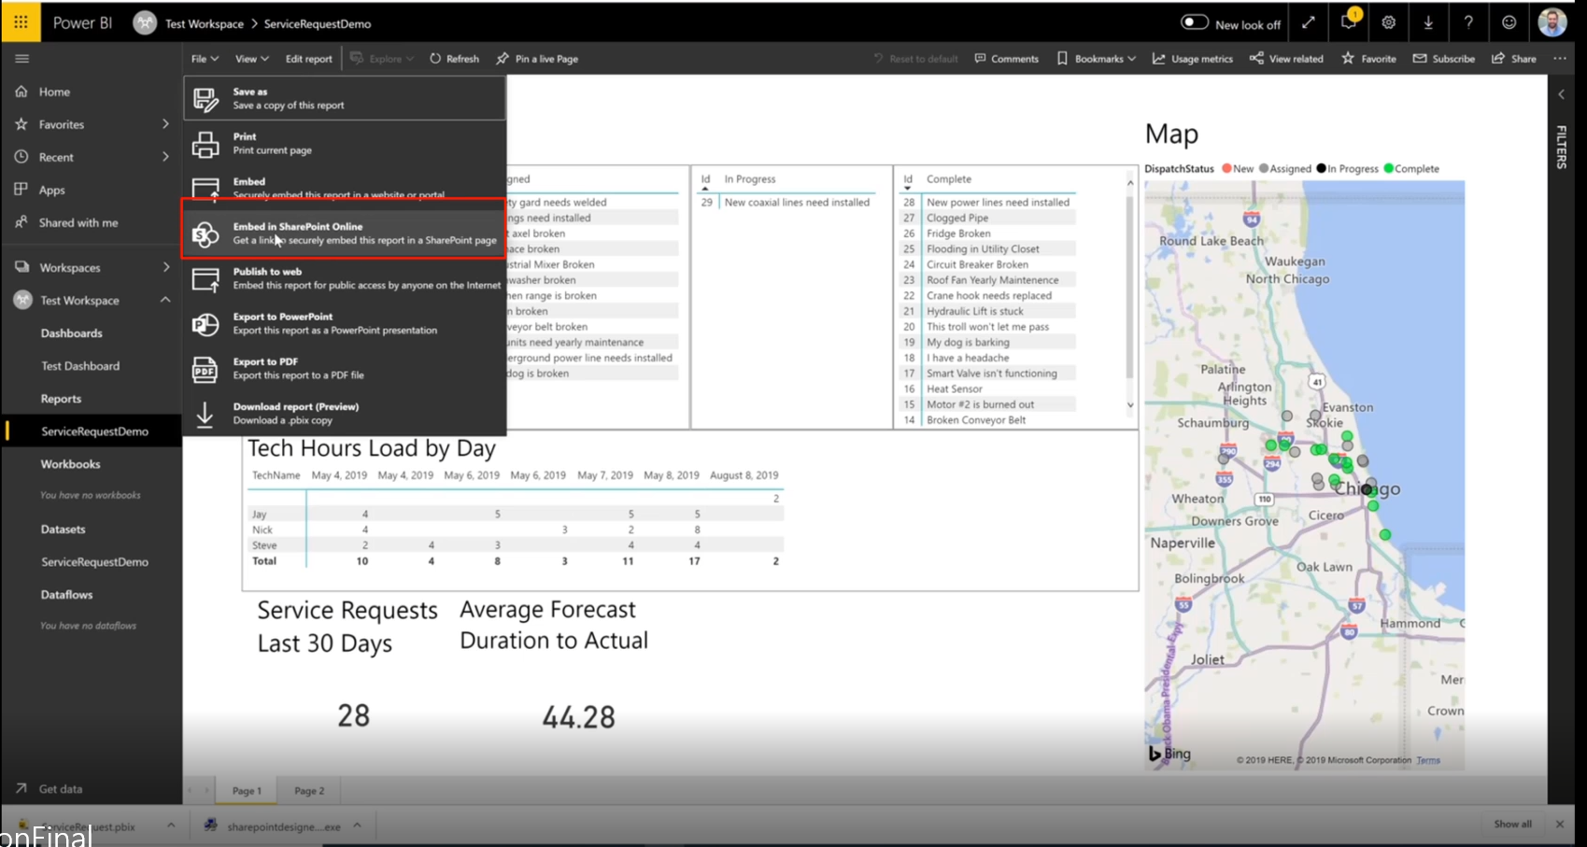The width and height of the screenshot is (1587, 847).
Task: Select Publish to web menu item
Action: pyautogui.click(x=345, y=278)
